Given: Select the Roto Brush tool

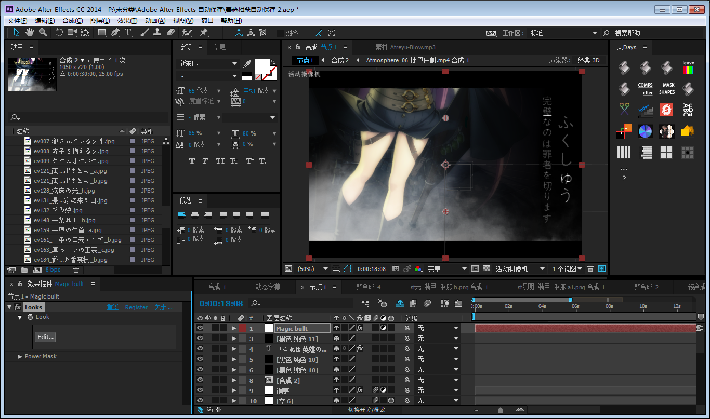Looking at the screenshot, I should (187, 32).
